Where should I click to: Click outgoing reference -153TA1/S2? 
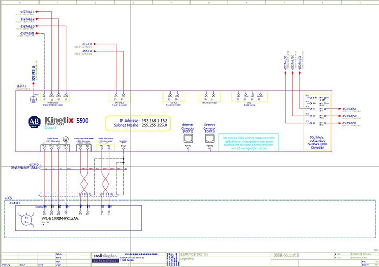[x=349, y=123]
